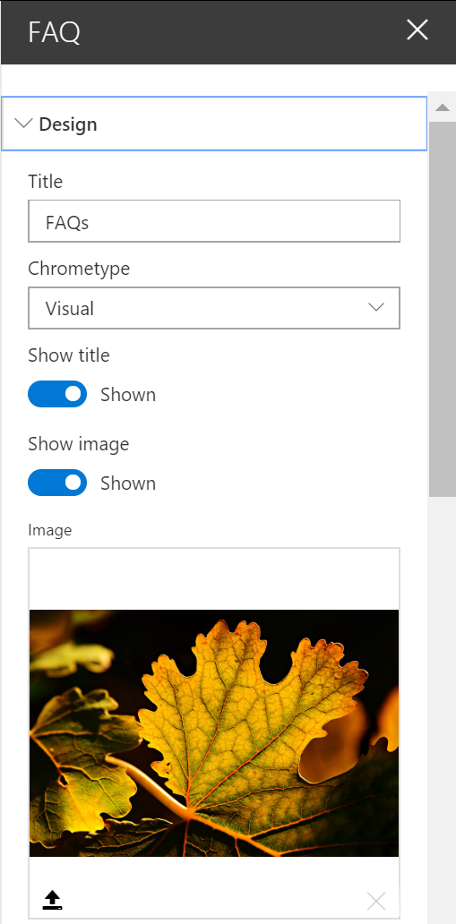
Task: Select the leaf image thumbnail
Action: click(x=214, y=733)
